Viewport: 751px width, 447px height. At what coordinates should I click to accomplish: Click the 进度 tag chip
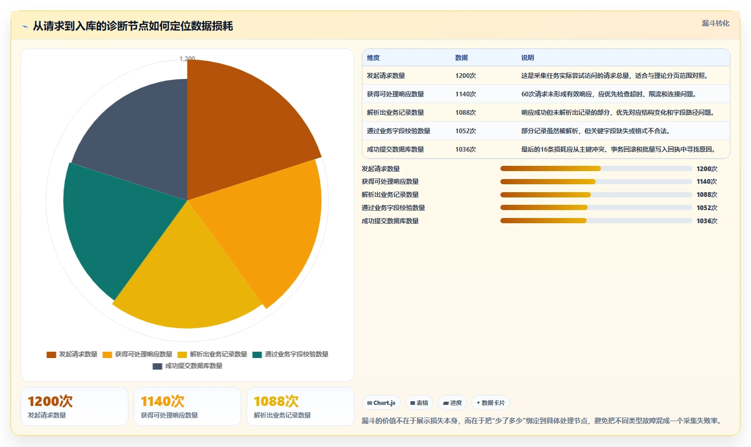pos(452,403)
